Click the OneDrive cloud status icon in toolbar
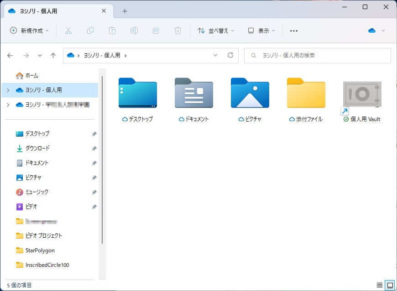This screenshot has height=291, width=397. 372,31
